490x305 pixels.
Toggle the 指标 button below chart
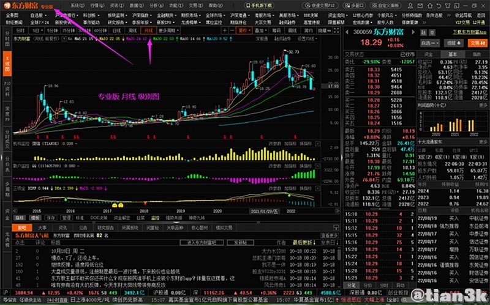point(20,218)
